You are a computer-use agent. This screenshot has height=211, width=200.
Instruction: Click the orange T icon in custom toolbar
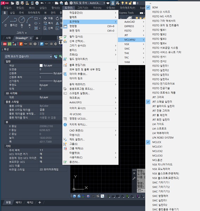[x=21, y=44]
